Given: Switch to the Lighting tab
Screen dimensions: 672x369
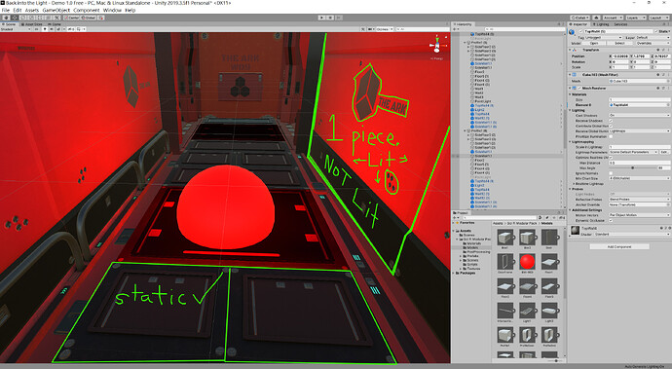Looking at the screenshot, I should (602, 24).
